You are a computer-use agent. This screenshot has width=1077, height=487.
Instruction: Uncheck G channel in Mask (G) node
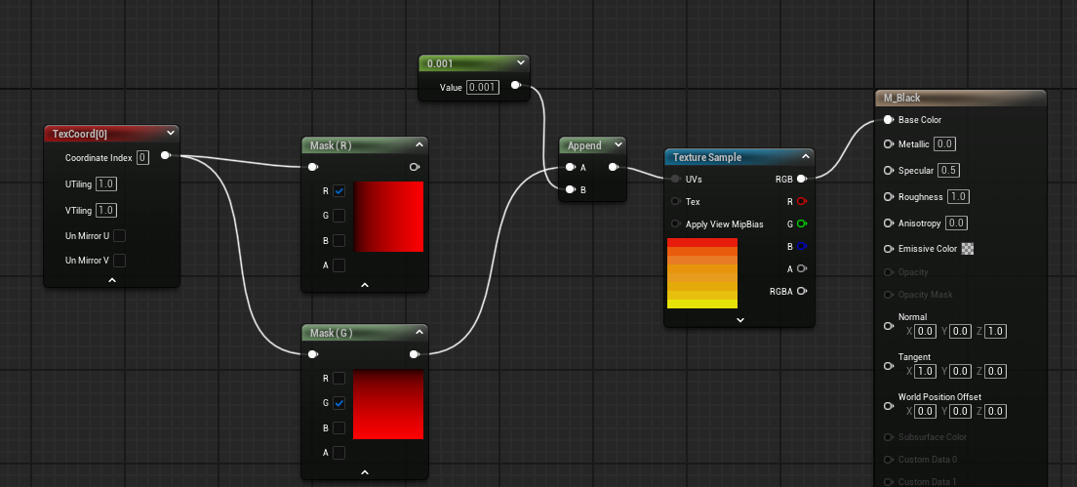tap(339, 403)
